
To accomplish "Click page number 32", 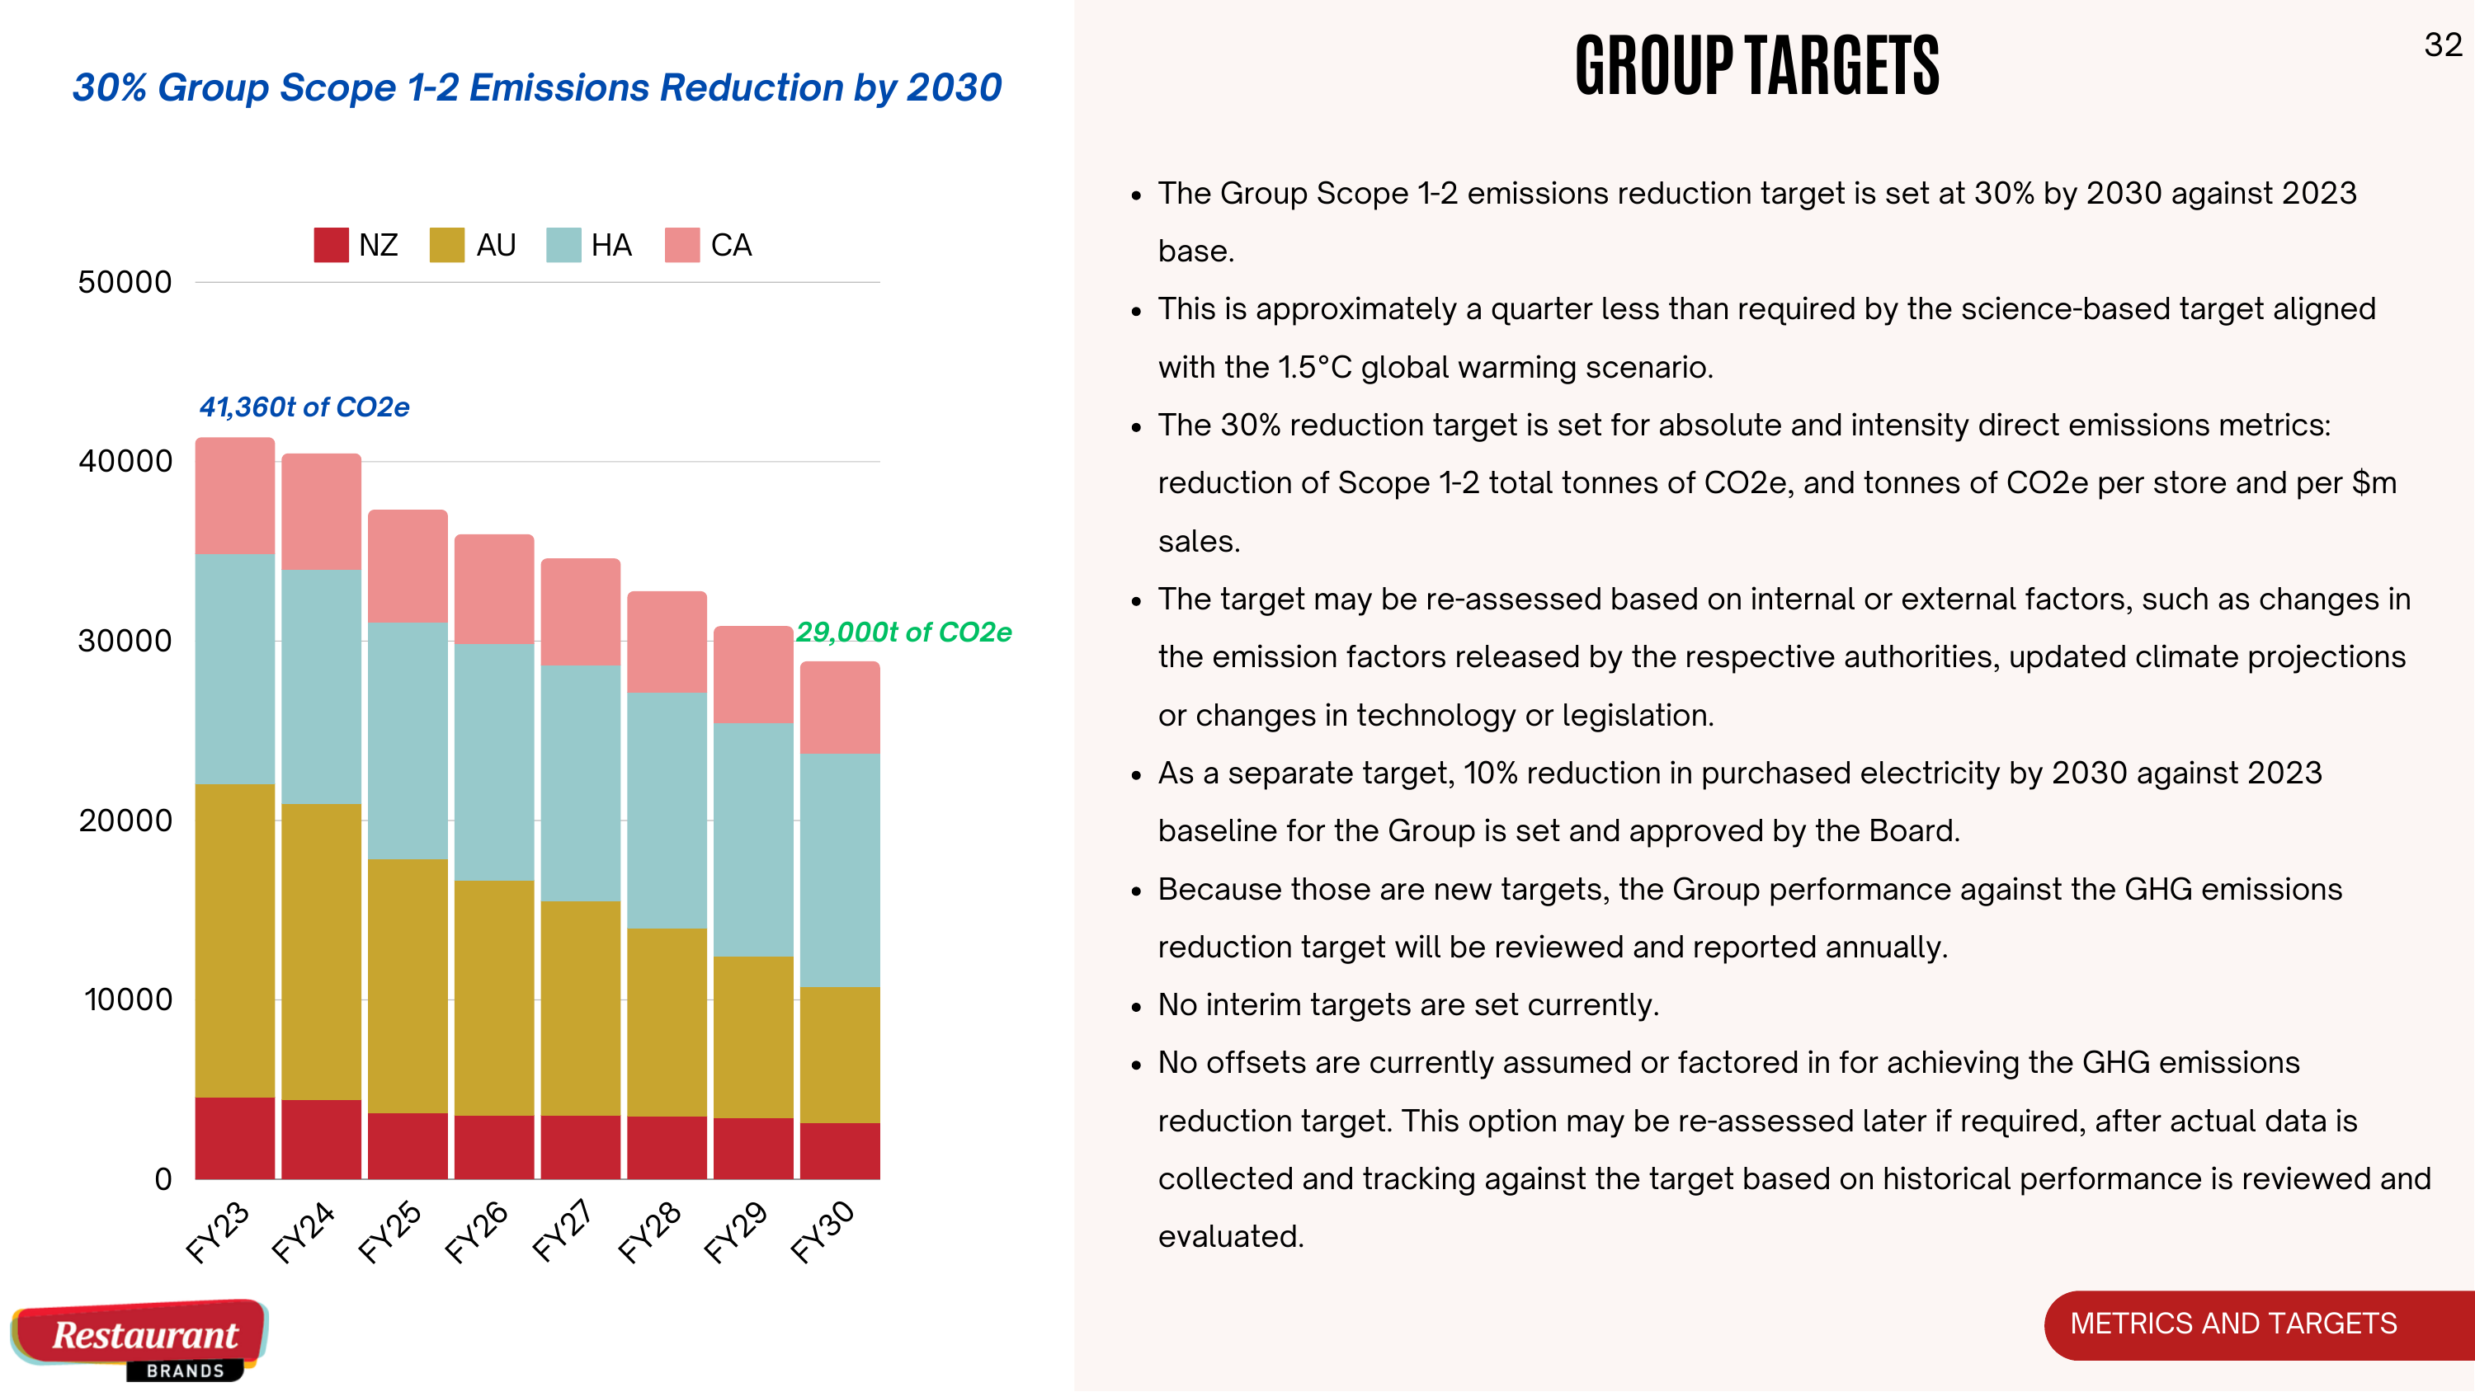I will tap(2444, 45).
